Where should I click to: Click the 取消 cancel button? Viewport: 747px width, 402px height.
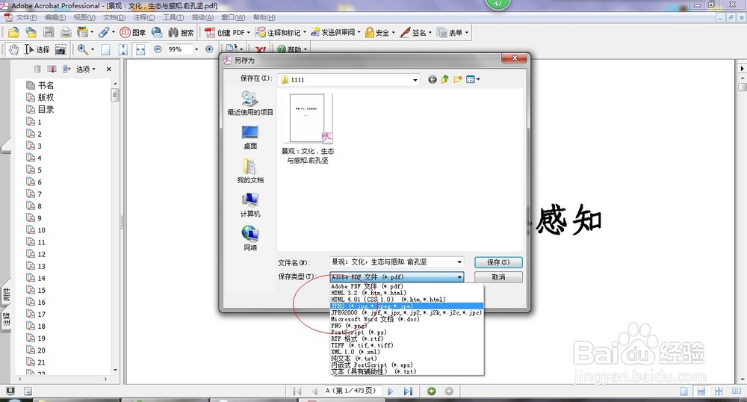pos(498,276)
